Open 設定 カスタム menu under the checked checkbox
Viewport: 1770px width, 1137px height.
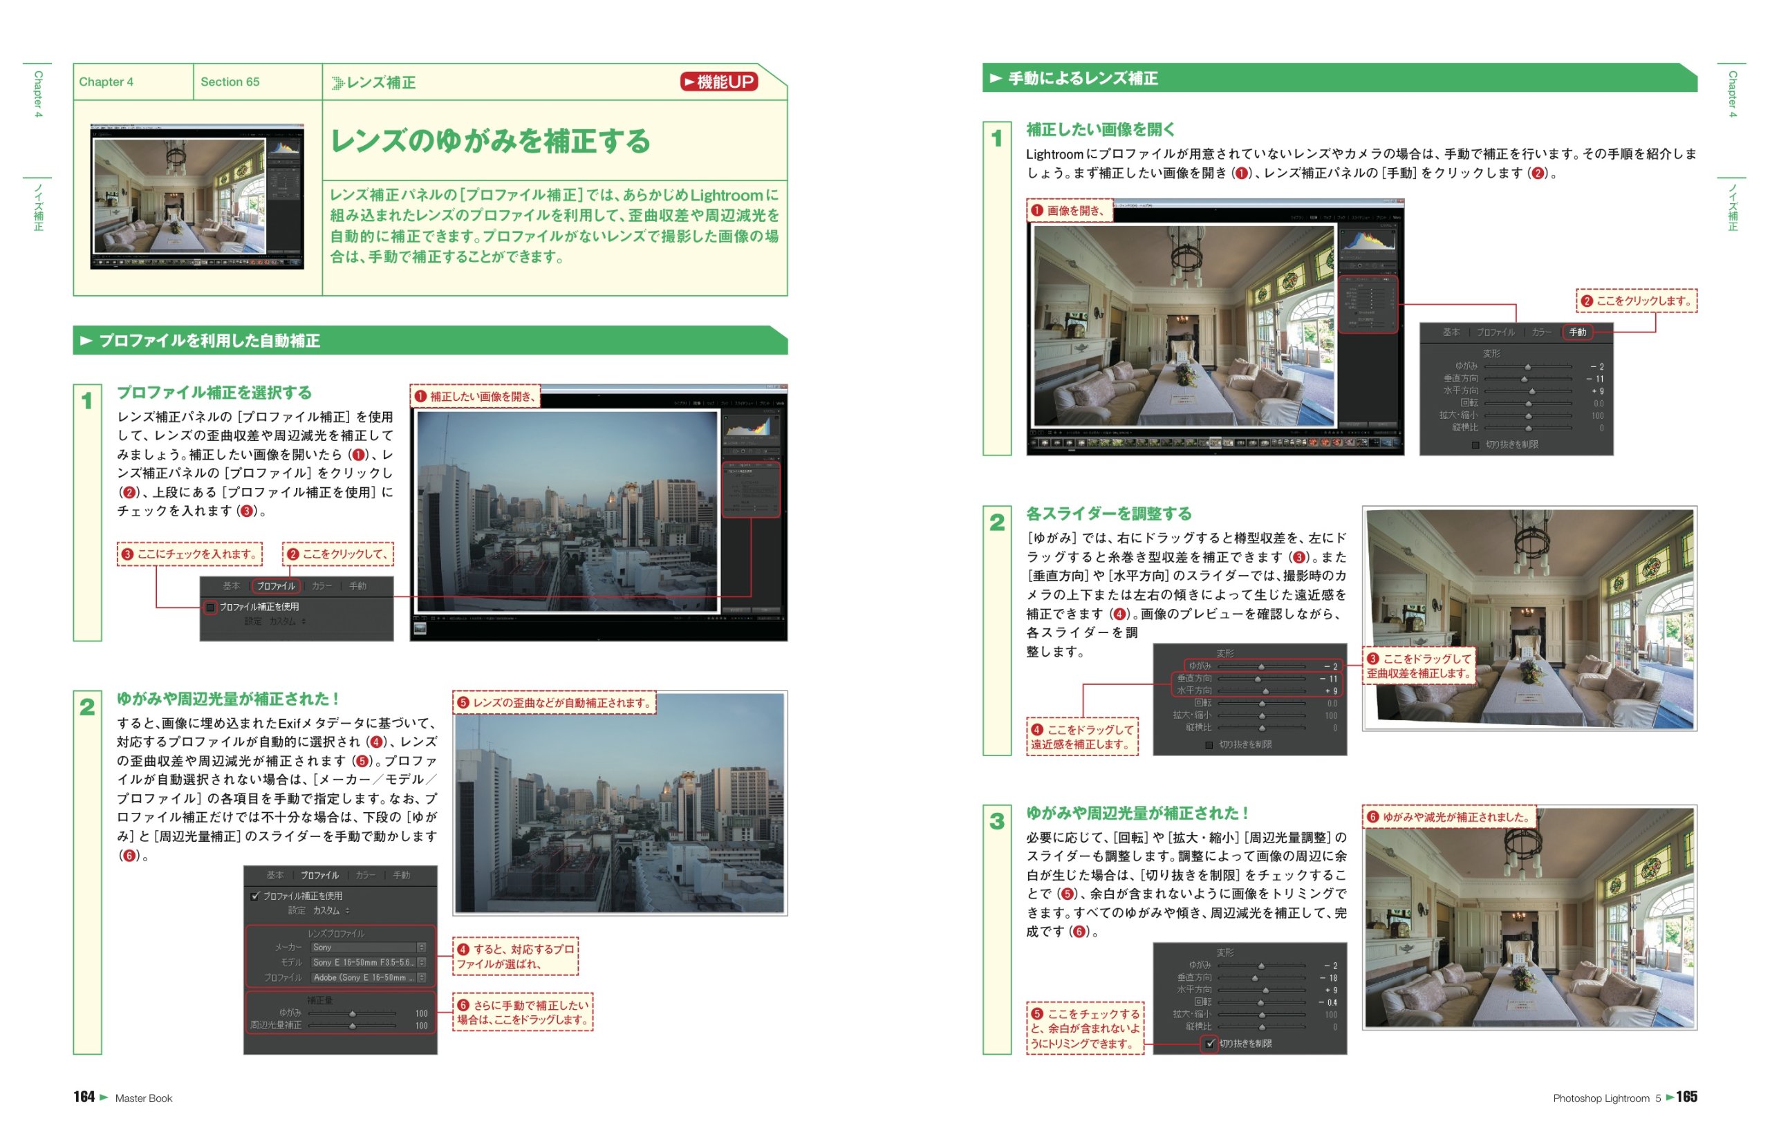pos(319,910)
